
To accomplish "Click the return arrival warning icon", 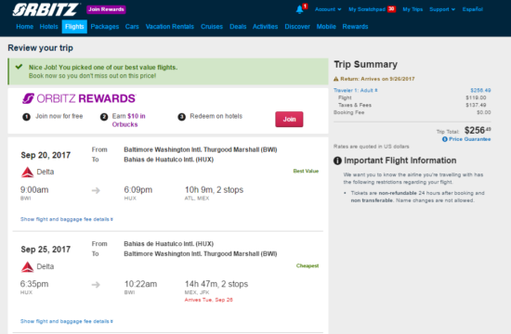I will [336, 79].
